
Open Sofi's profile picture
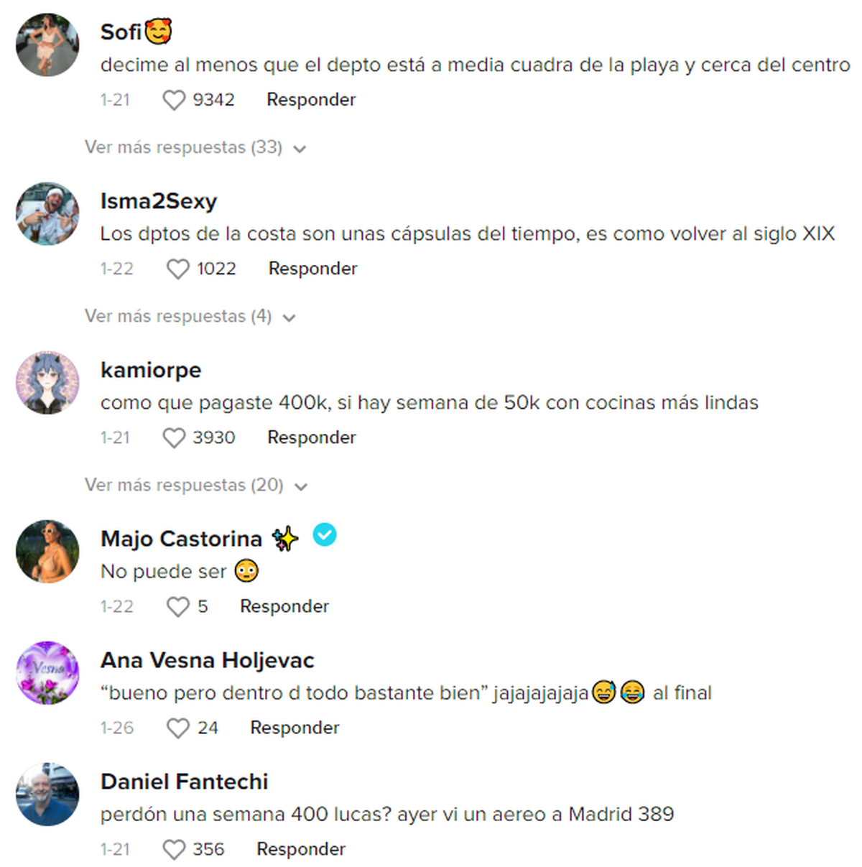(x=47, y=45)
